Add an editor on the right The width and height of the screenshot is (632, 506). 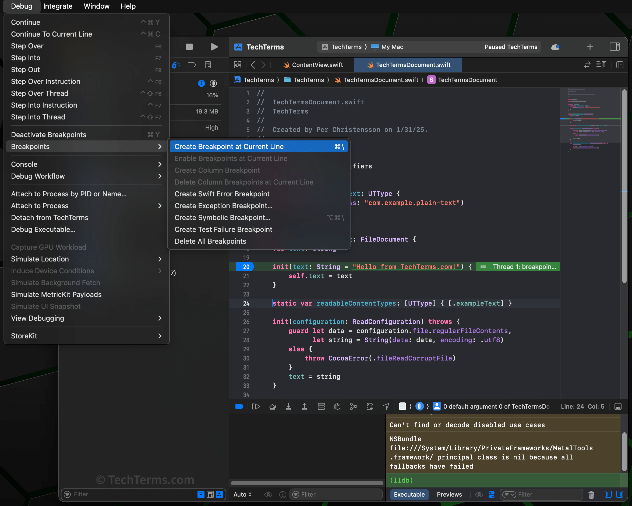[x=620, y=65]
